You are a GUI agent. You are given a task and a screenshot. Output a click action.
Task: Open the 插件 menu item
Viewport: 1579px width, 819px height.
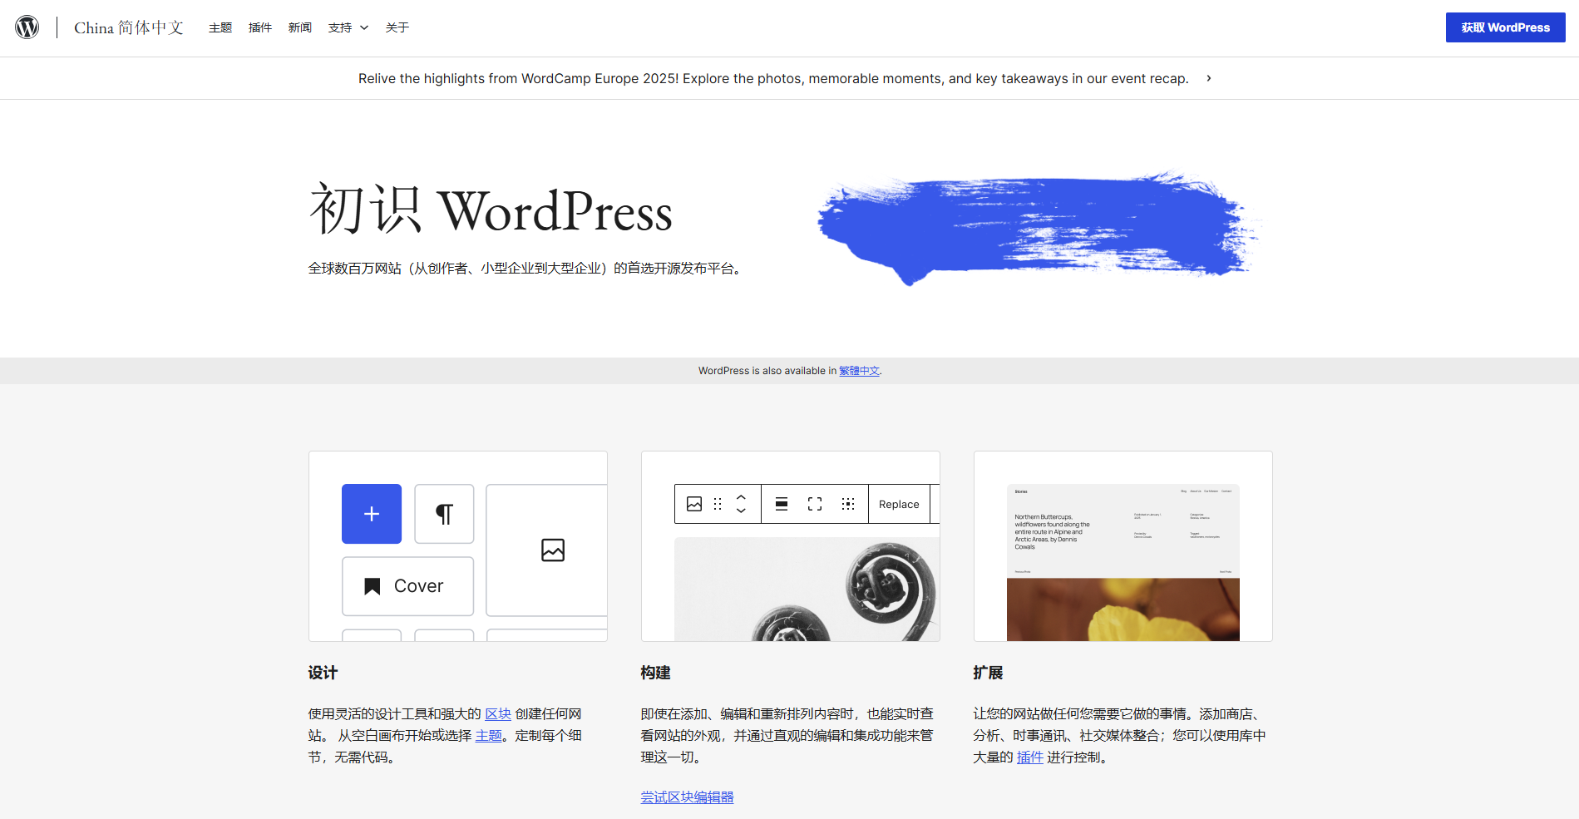tap(260, 27)
